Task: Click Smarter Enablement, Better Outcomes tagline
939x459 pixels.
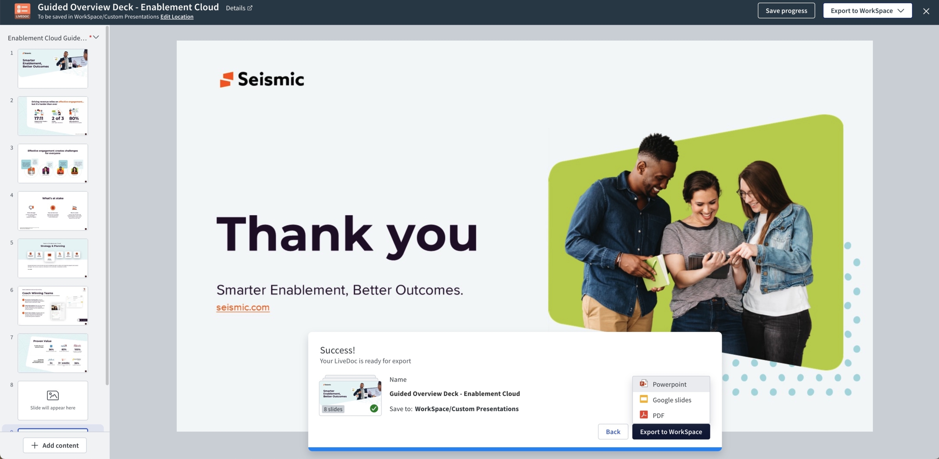Action: point(340,290)
